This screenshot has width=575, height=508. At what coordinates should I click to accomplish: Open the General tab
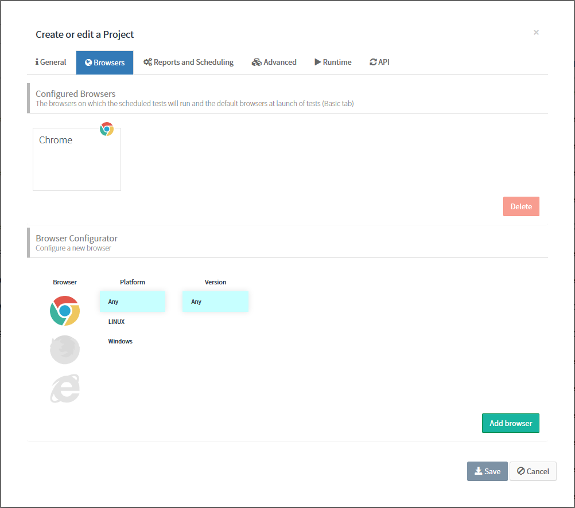pos(51,62)
